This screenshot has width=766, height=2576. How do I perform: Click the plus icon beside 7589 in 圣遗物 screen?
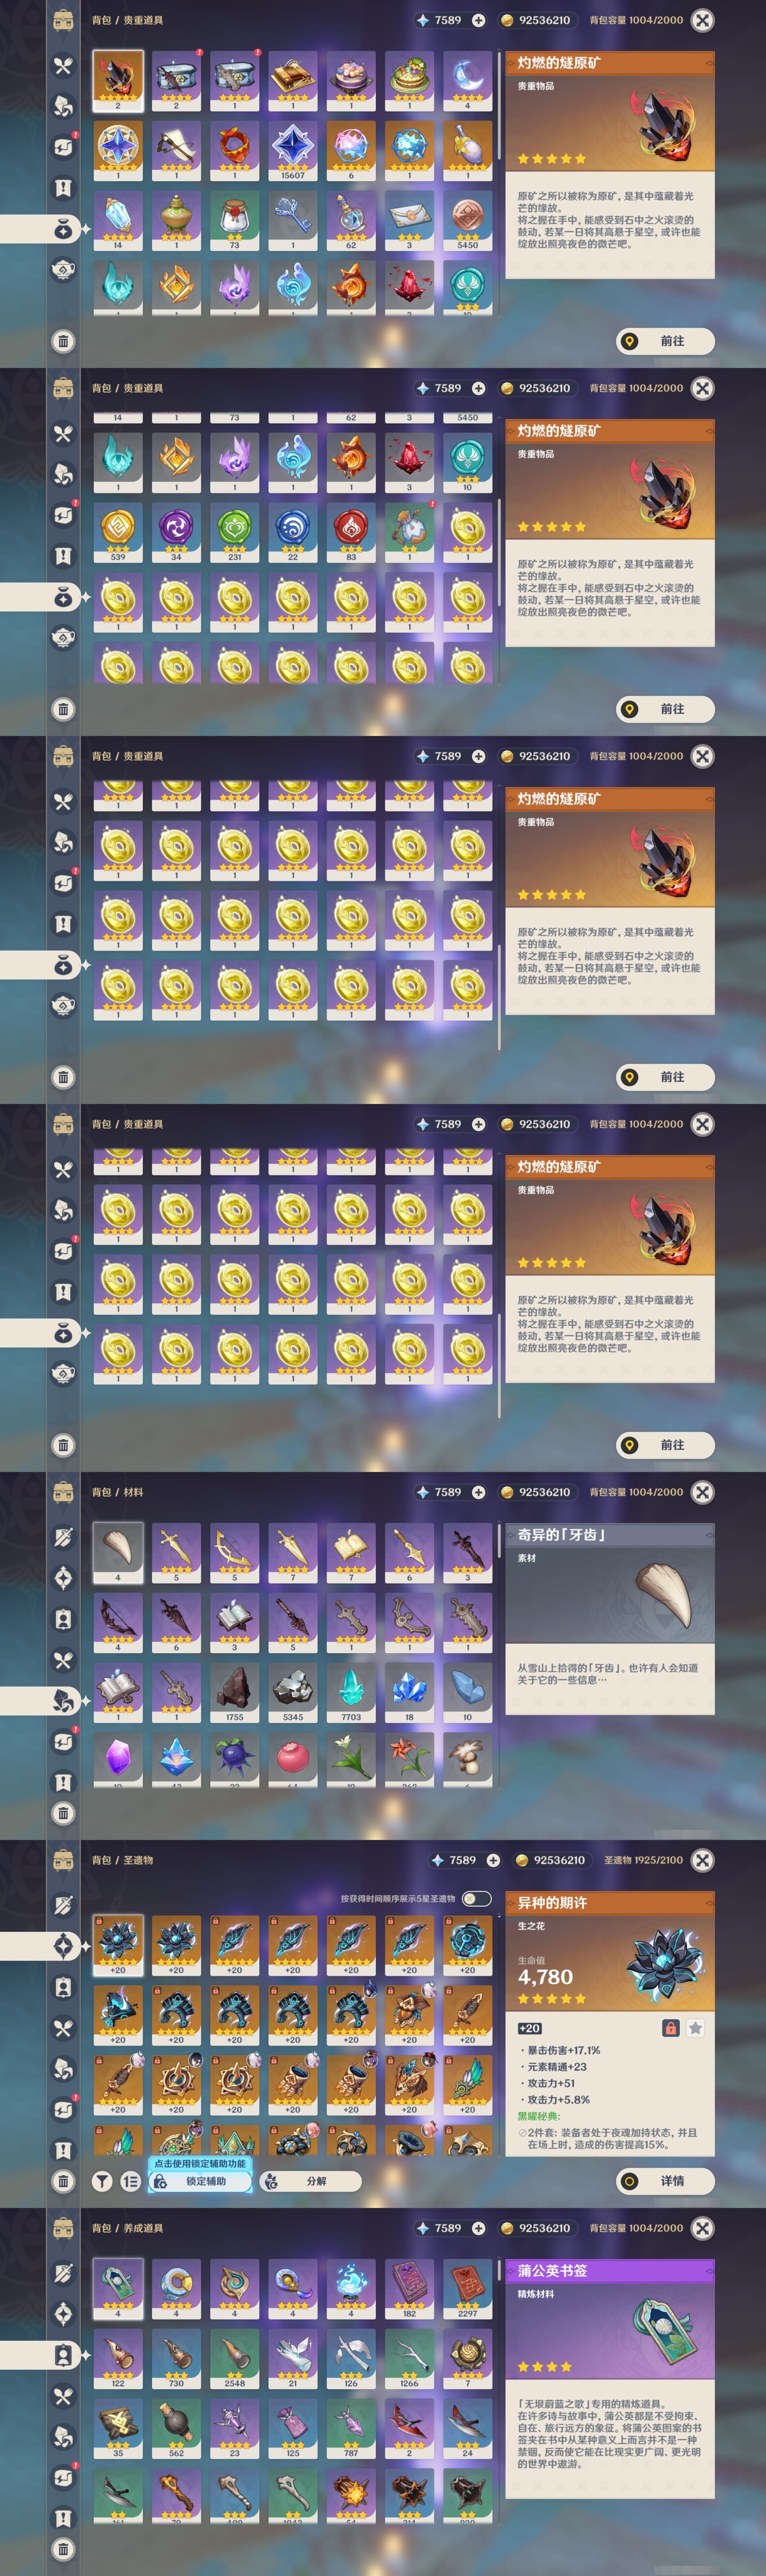(x=493, y=1860)
